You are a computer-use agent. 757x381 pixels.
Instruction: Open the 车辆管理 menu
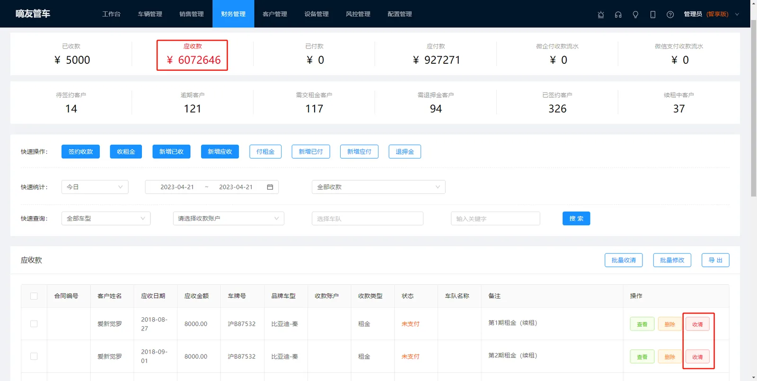(150, 14)
